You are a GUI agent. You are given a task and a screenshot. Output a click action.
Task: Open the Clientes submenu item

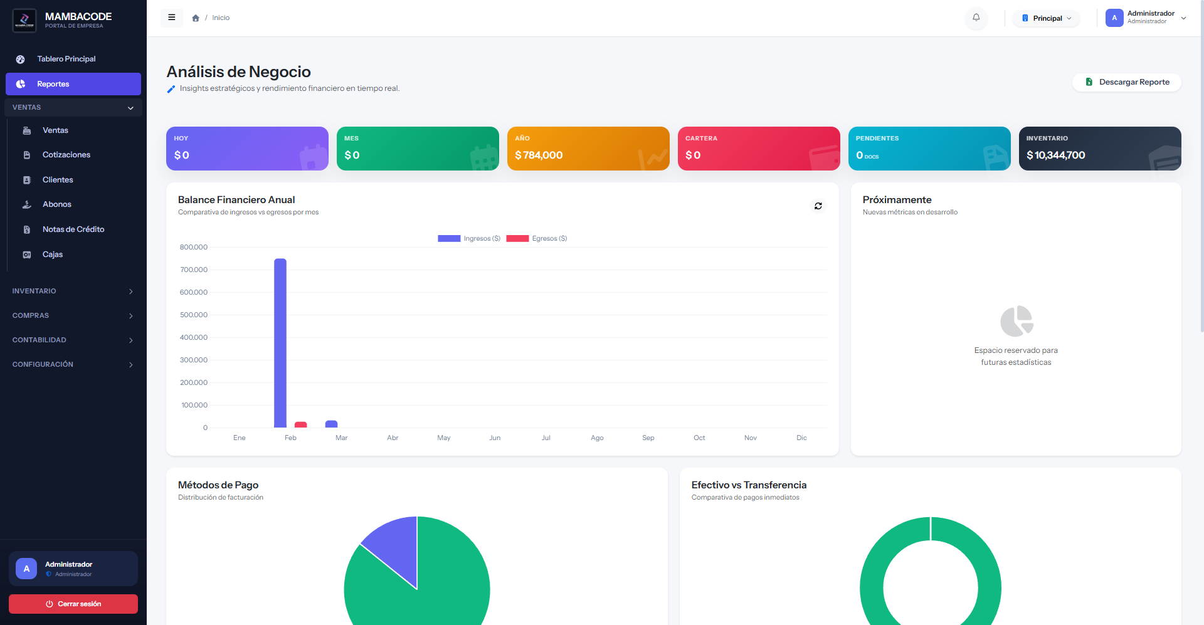(x=75, y=180)
